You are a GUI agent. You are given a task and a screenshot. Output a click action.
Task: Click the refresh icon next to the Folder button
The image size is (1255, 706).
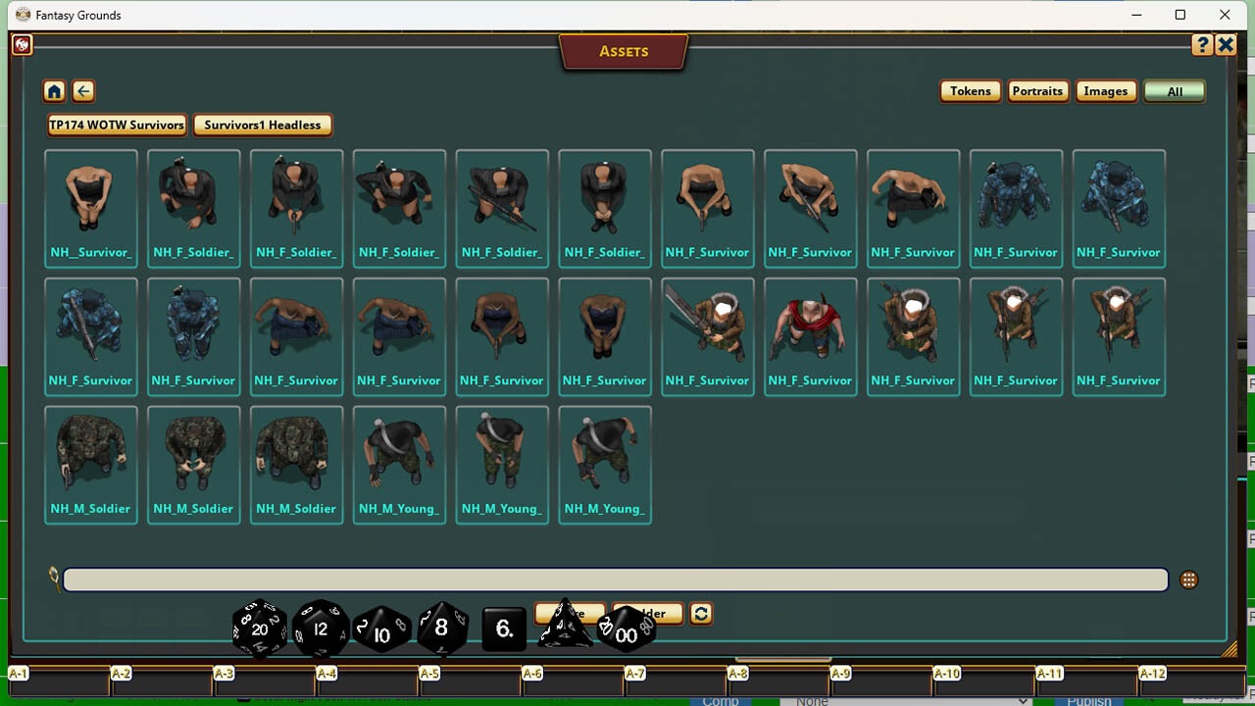tap(701, 613)
